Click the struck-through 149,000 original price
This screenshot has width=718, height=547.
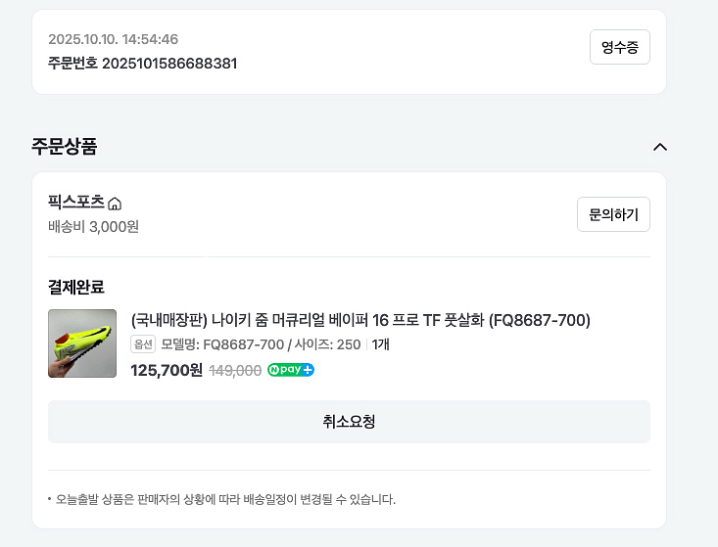click(x=235, y=370)
